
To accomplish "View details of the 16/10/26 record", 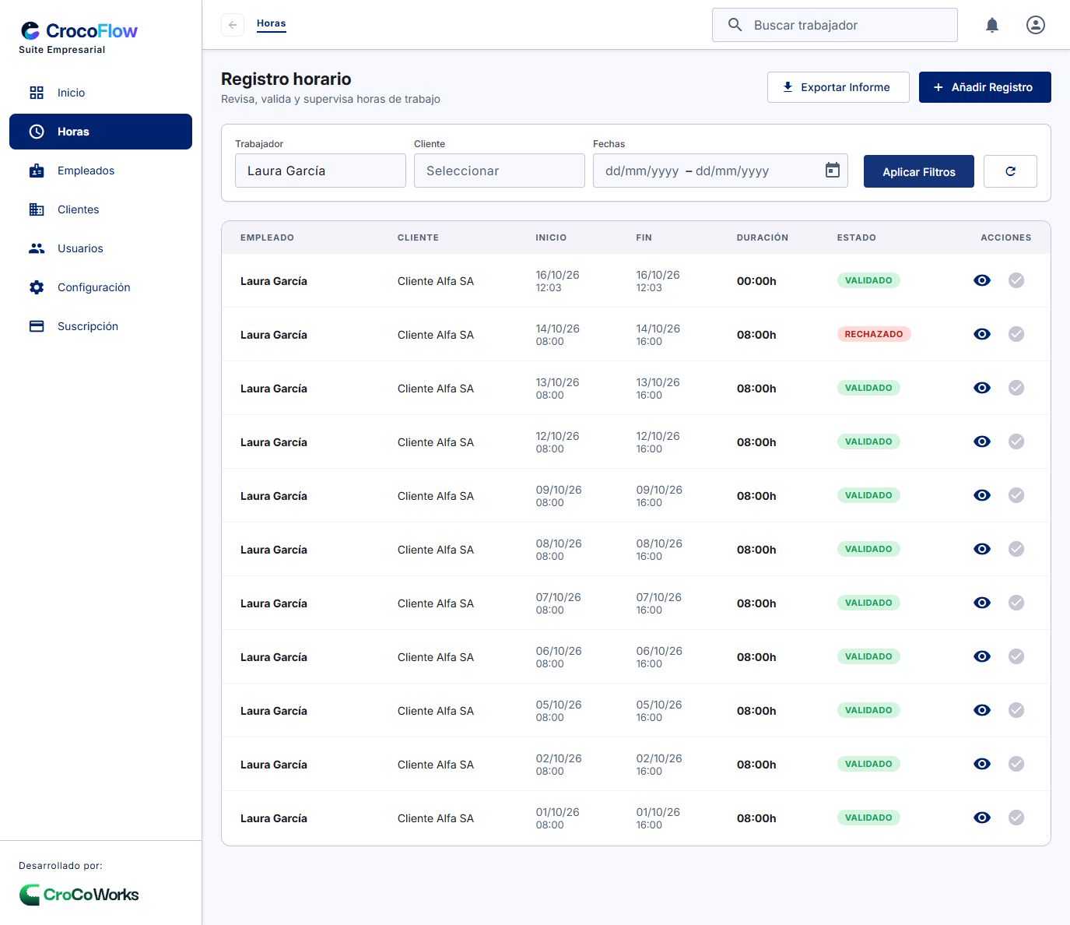I will tap(982, 280).
